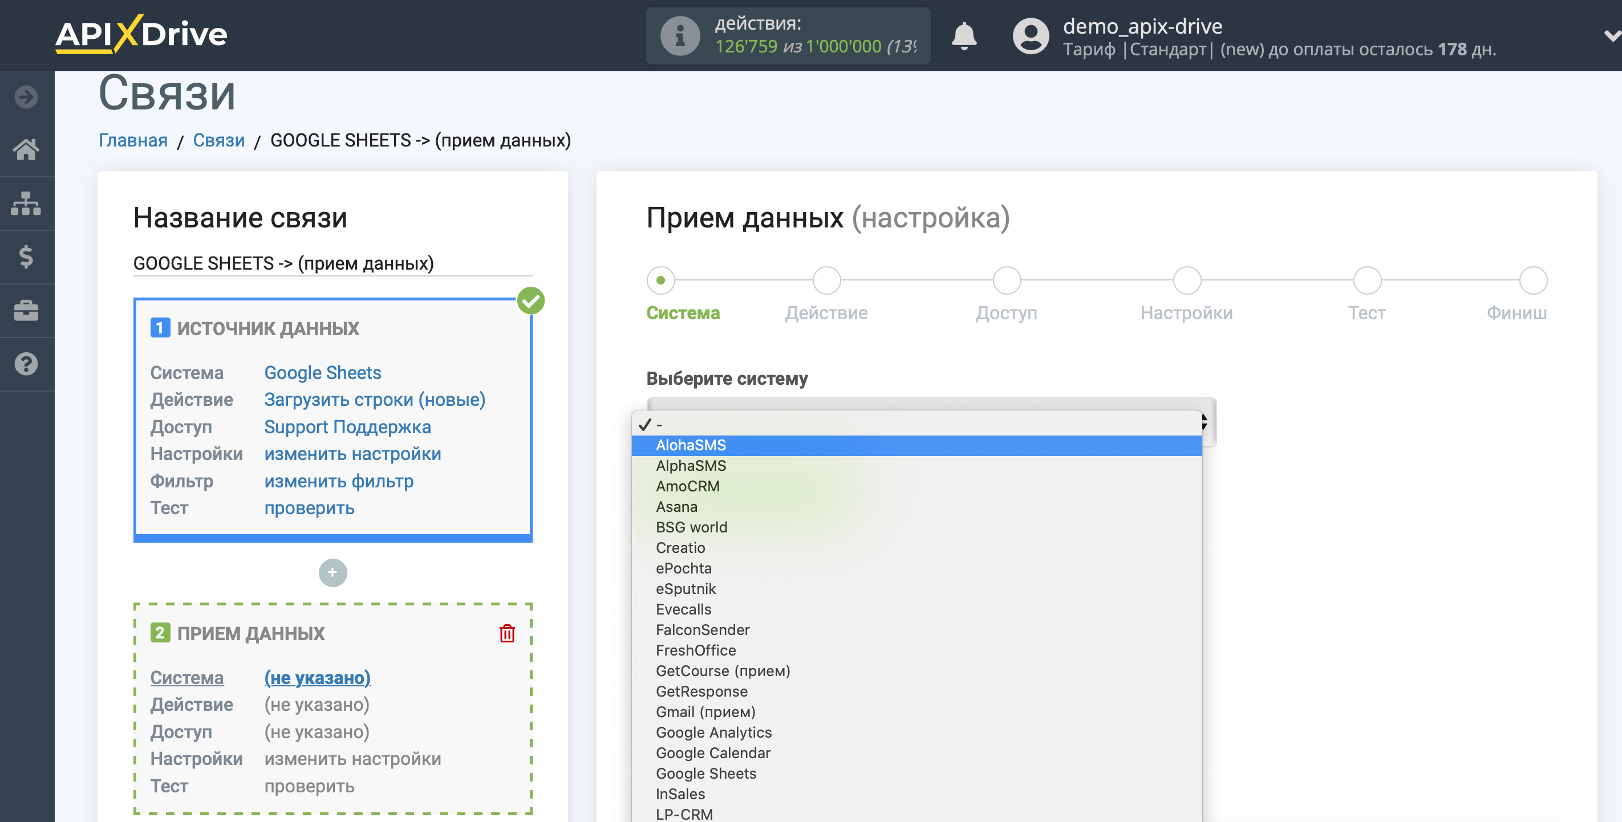Select the Система step circle
The height and width of the screenshot is (822, 1622).
[x=660, y=280]
